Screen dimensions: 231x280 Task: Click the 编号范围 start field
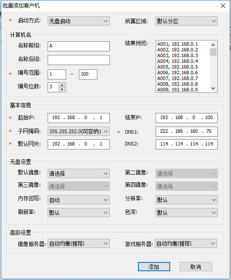click(57, 74)
